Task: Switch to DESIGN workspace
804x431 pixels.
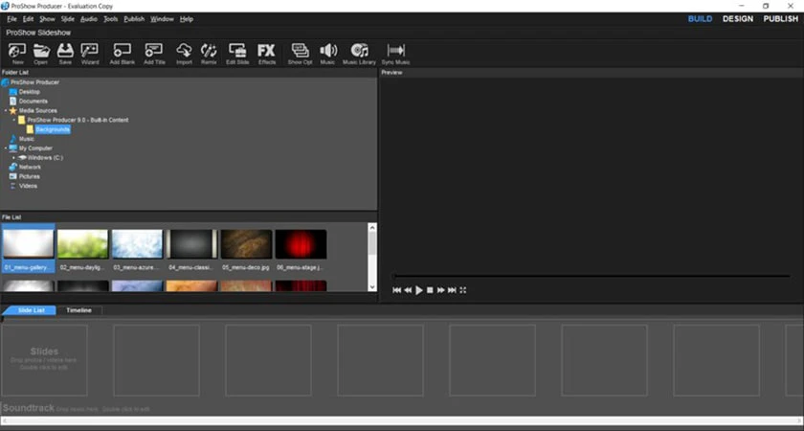Action: [x=738, y=19]
